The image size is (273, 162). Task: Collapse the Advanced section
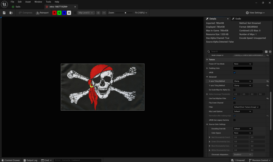207,77
